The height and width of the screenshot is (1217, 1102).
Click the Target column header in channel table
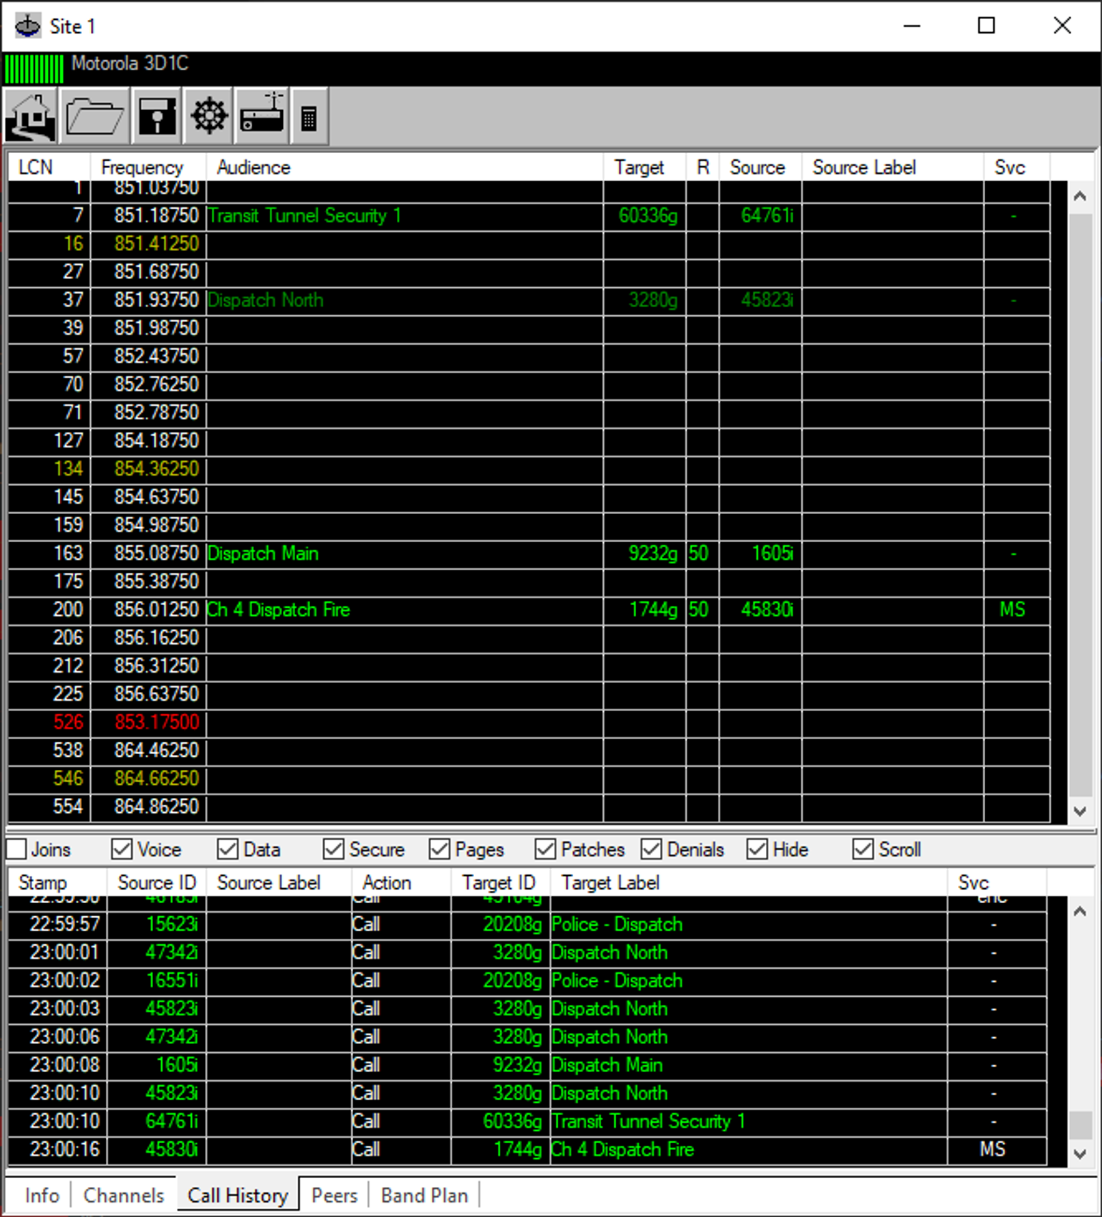click(644, 167)
